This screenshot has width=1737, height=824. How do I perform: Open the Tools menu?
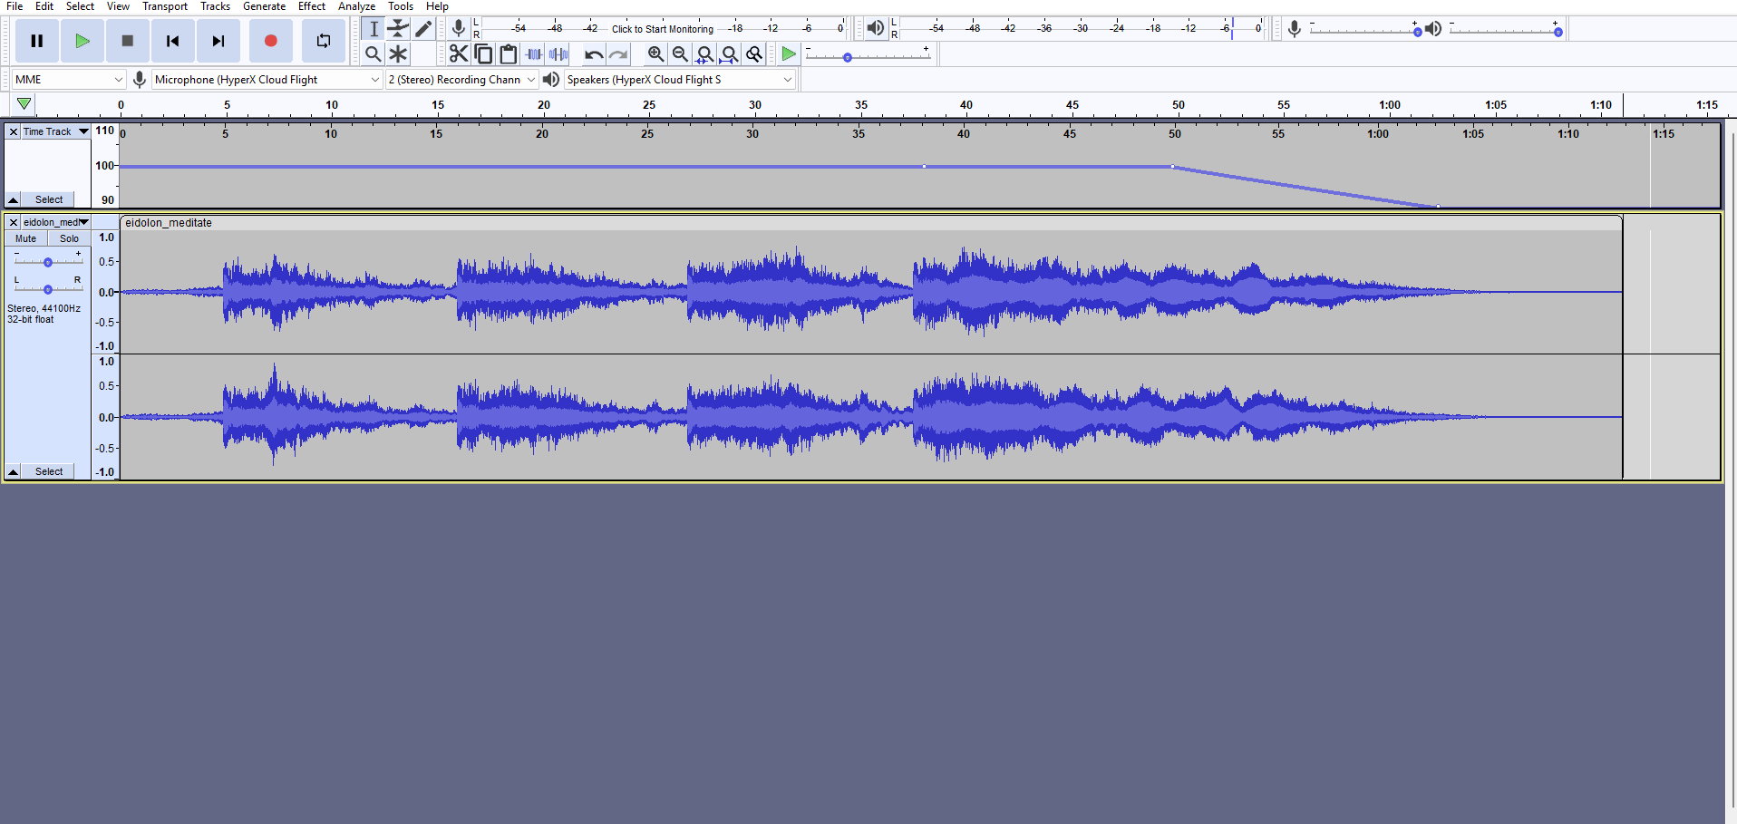pos(401,6)
